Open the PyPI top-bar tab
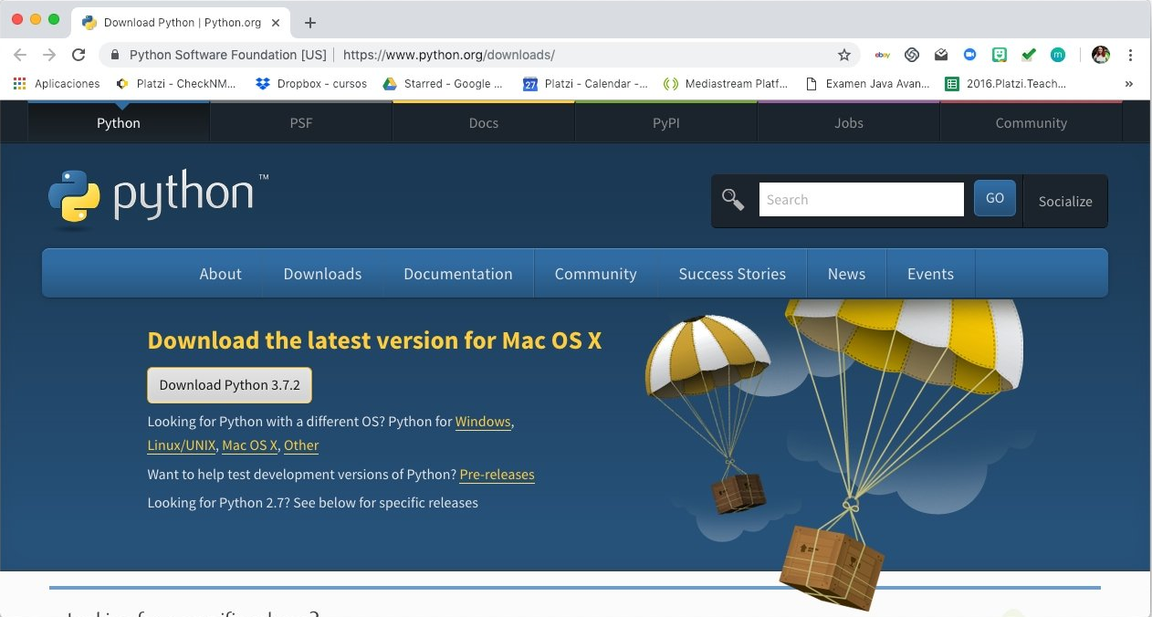The image size is (1152, 617). point(666,122)
